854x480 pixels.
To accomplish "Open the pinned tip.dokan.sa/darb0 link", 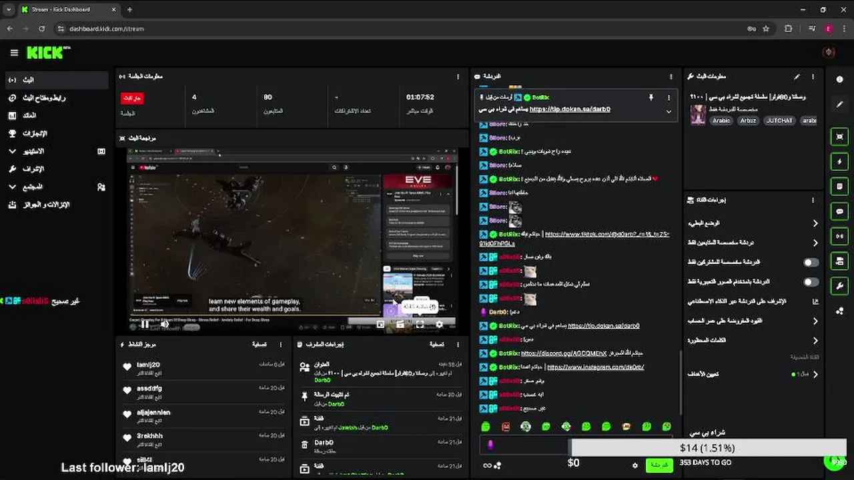I will [x=570, y=109].
